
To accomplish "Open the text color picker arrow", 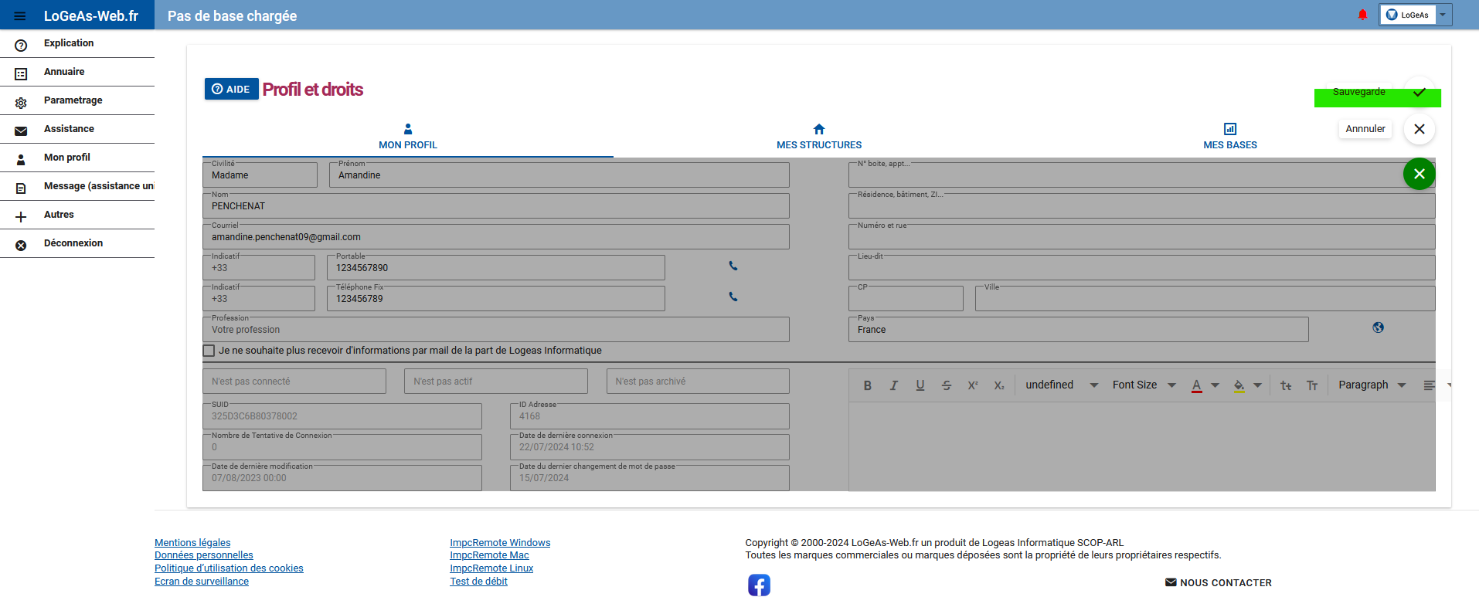I will [1215, 385].
